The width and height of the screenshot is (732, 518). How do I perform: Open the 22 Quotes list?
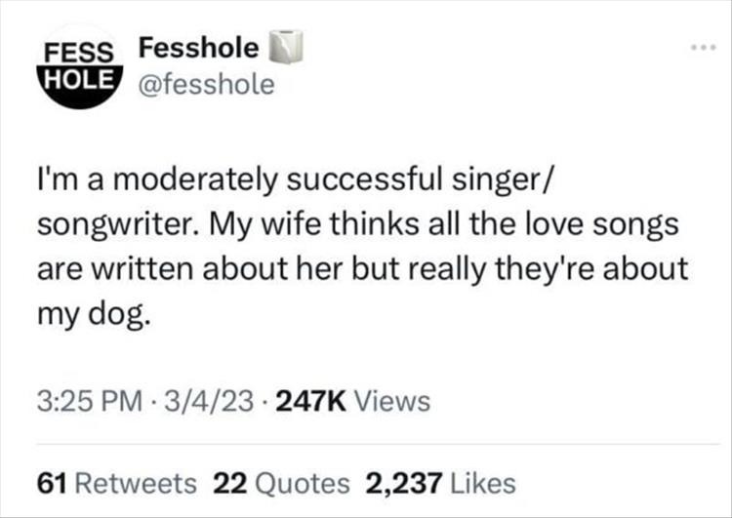pyautogui.click(x=281, y=482)
